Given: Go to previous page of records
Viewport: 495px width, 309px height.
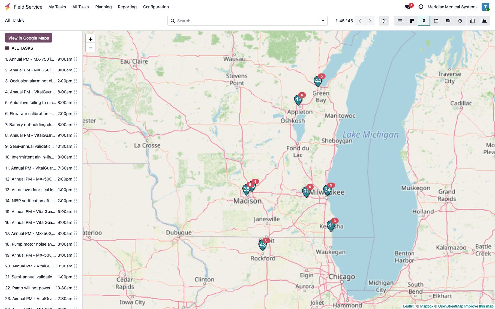Looking at the screenshot, I should (x=360, y=21).
